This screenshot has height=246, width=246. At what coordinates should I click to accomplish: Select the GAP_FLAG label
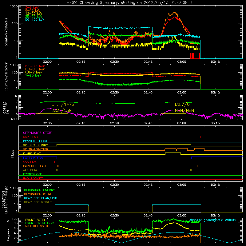point(30,137)
